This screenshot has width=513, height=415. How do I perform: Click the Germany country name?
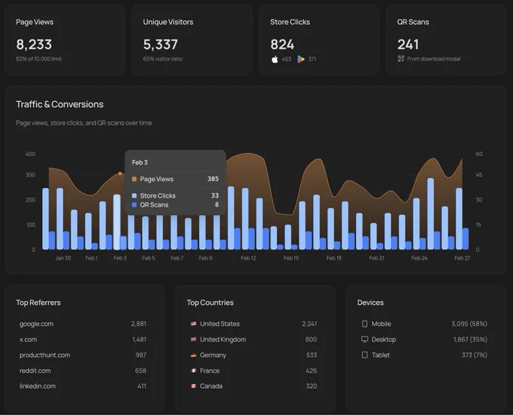click(x=213, y=355)
